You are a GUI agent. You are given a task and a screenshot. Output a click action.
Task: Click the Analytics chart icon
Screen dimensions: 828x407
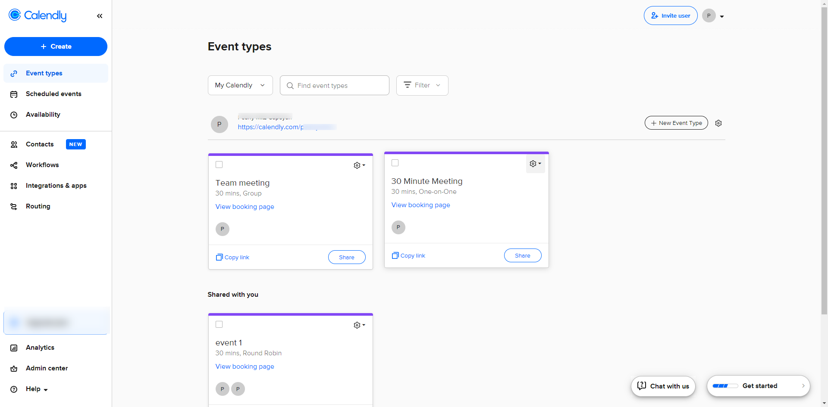(14, 348)
